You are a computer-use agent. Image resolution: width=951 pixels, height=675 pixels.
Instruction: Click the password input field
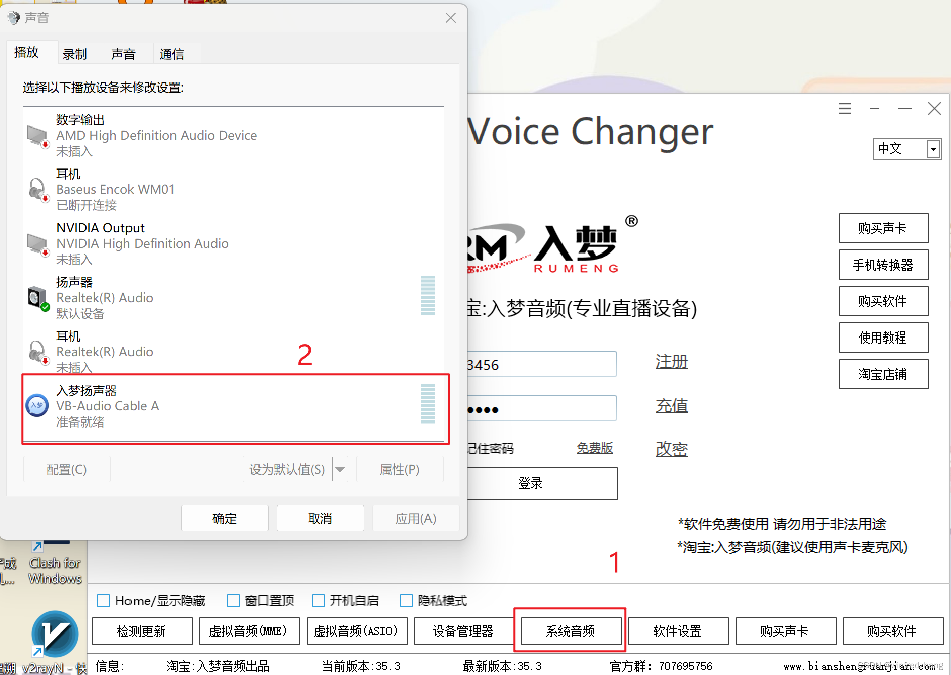(x=542, y=409)
